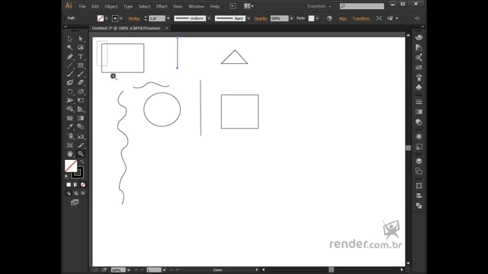The height and width of the screenshot is (274, 488).
Task: Switch to the Untitled-3 document tab
Action: 126,28
